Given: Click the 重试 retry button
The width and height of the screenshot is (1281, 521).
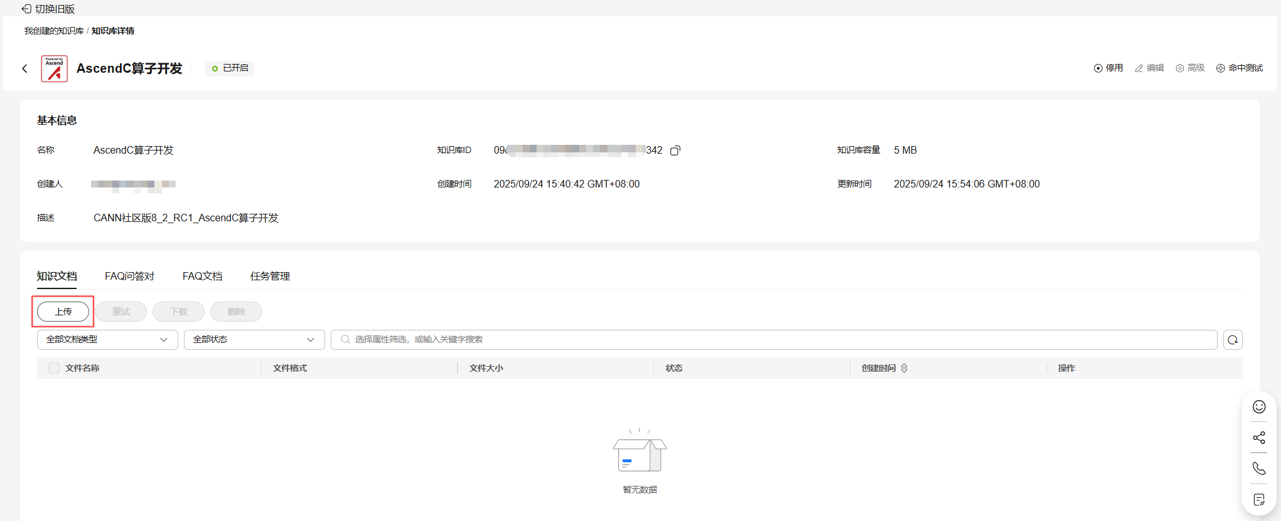Looking at the screenshot, I should pos(121,312).
